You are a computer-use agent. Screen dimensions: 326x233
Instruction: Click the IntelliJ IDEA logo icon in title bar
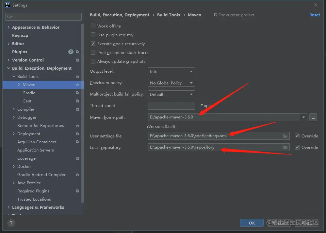click(8, 5)
